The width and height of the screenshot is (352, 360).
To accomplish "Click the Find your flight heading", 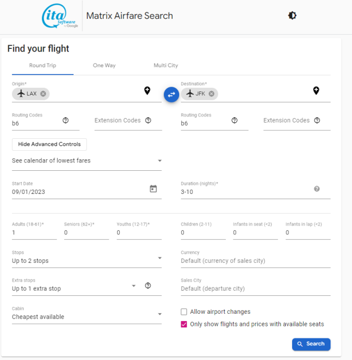I will tap(38, 49).
